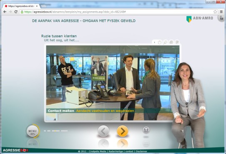The width and height of the screenshot is (226, 154).
Task: Click the notes page icon above video
Action: 177,42
